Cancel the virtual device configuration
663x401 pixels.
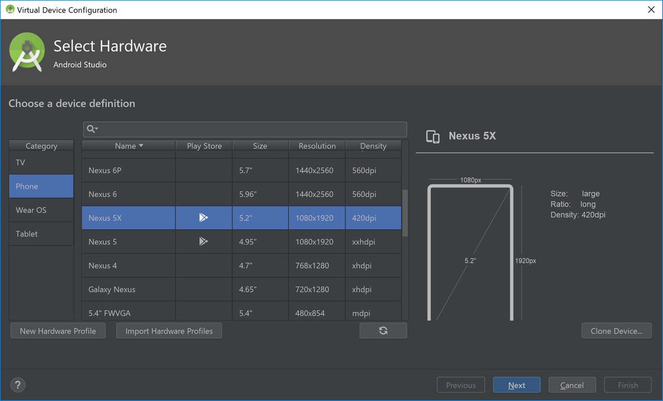(x=572, y=384)
